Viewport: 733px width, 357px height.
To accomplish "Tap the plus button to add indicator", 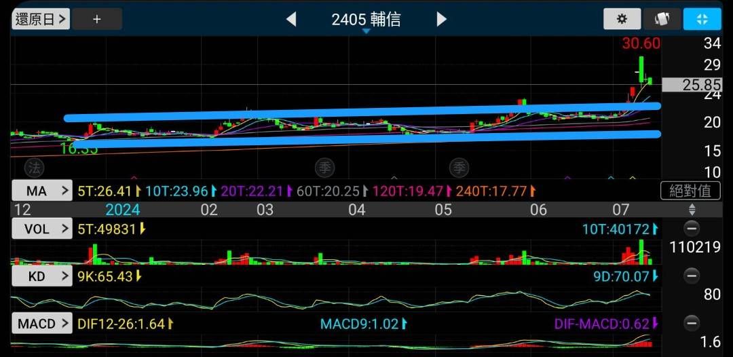I will pyautogui.click(x=97, y=19).
